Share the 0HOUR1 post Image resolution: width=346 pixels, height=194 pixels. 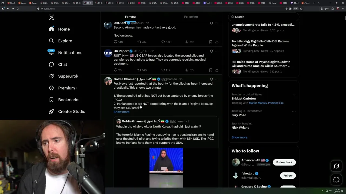pos(217,42)
